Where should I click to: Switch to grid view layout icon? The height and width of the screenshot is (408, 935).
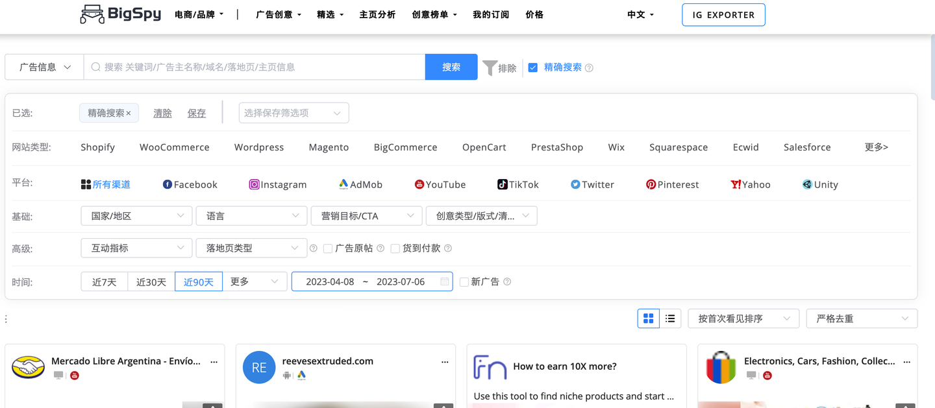[648, 318]
